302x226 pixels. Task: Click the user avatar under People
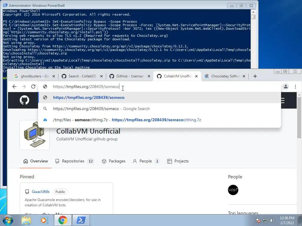click(x=233, y=190)
